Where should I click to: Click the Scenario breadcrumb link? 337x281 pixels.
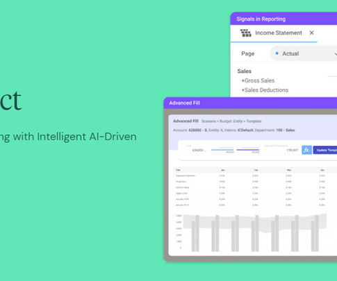tap(208, 121)
